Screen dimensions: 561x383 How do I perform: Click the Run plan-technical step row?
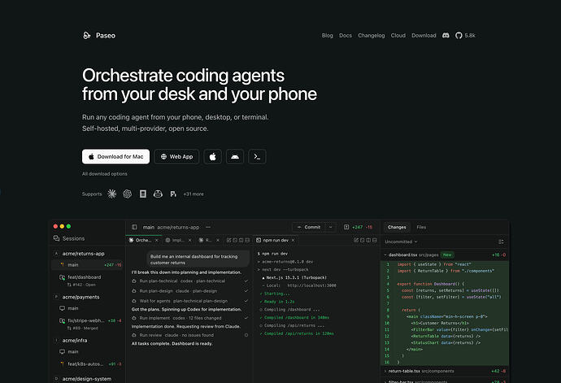(x=190, y=281)
